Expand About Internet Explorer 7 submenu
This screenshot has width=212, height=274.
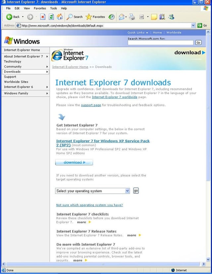click(47, 56)
